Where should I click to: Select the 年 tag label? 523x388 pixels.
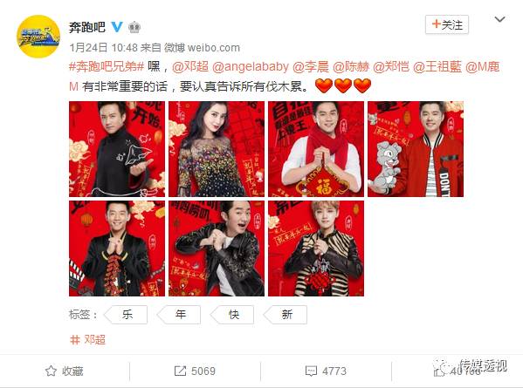tap(180, 315)
